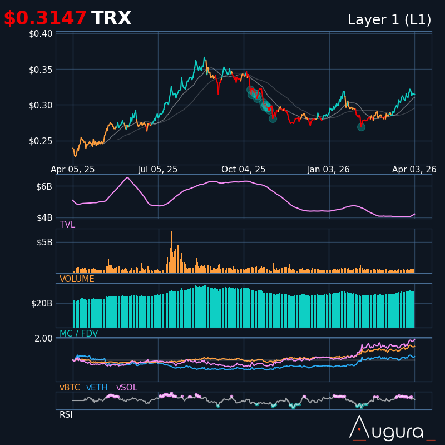Viewport: 445px width, 445px height.
Task: Click the vETH legend label
Action: (97, 388)
